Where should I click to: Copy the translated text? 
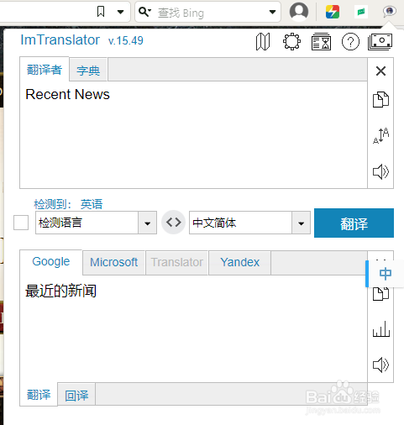[x=380, y=294]
